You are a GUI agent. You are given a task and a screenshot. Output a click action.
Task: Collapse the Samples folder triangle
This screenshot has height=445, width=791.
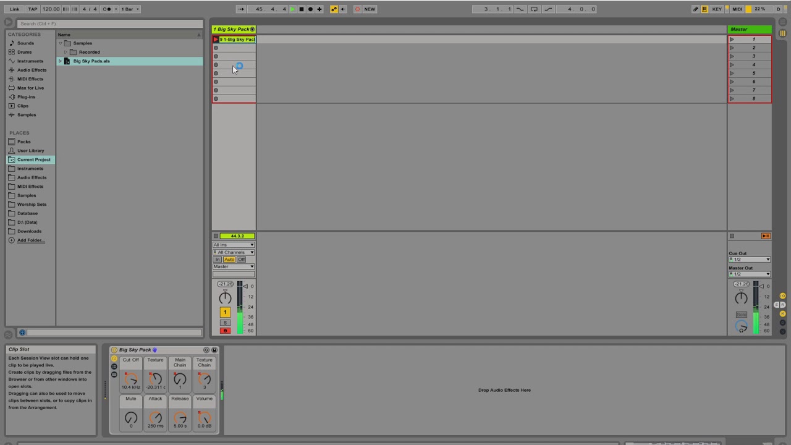(x=61, y=43)
